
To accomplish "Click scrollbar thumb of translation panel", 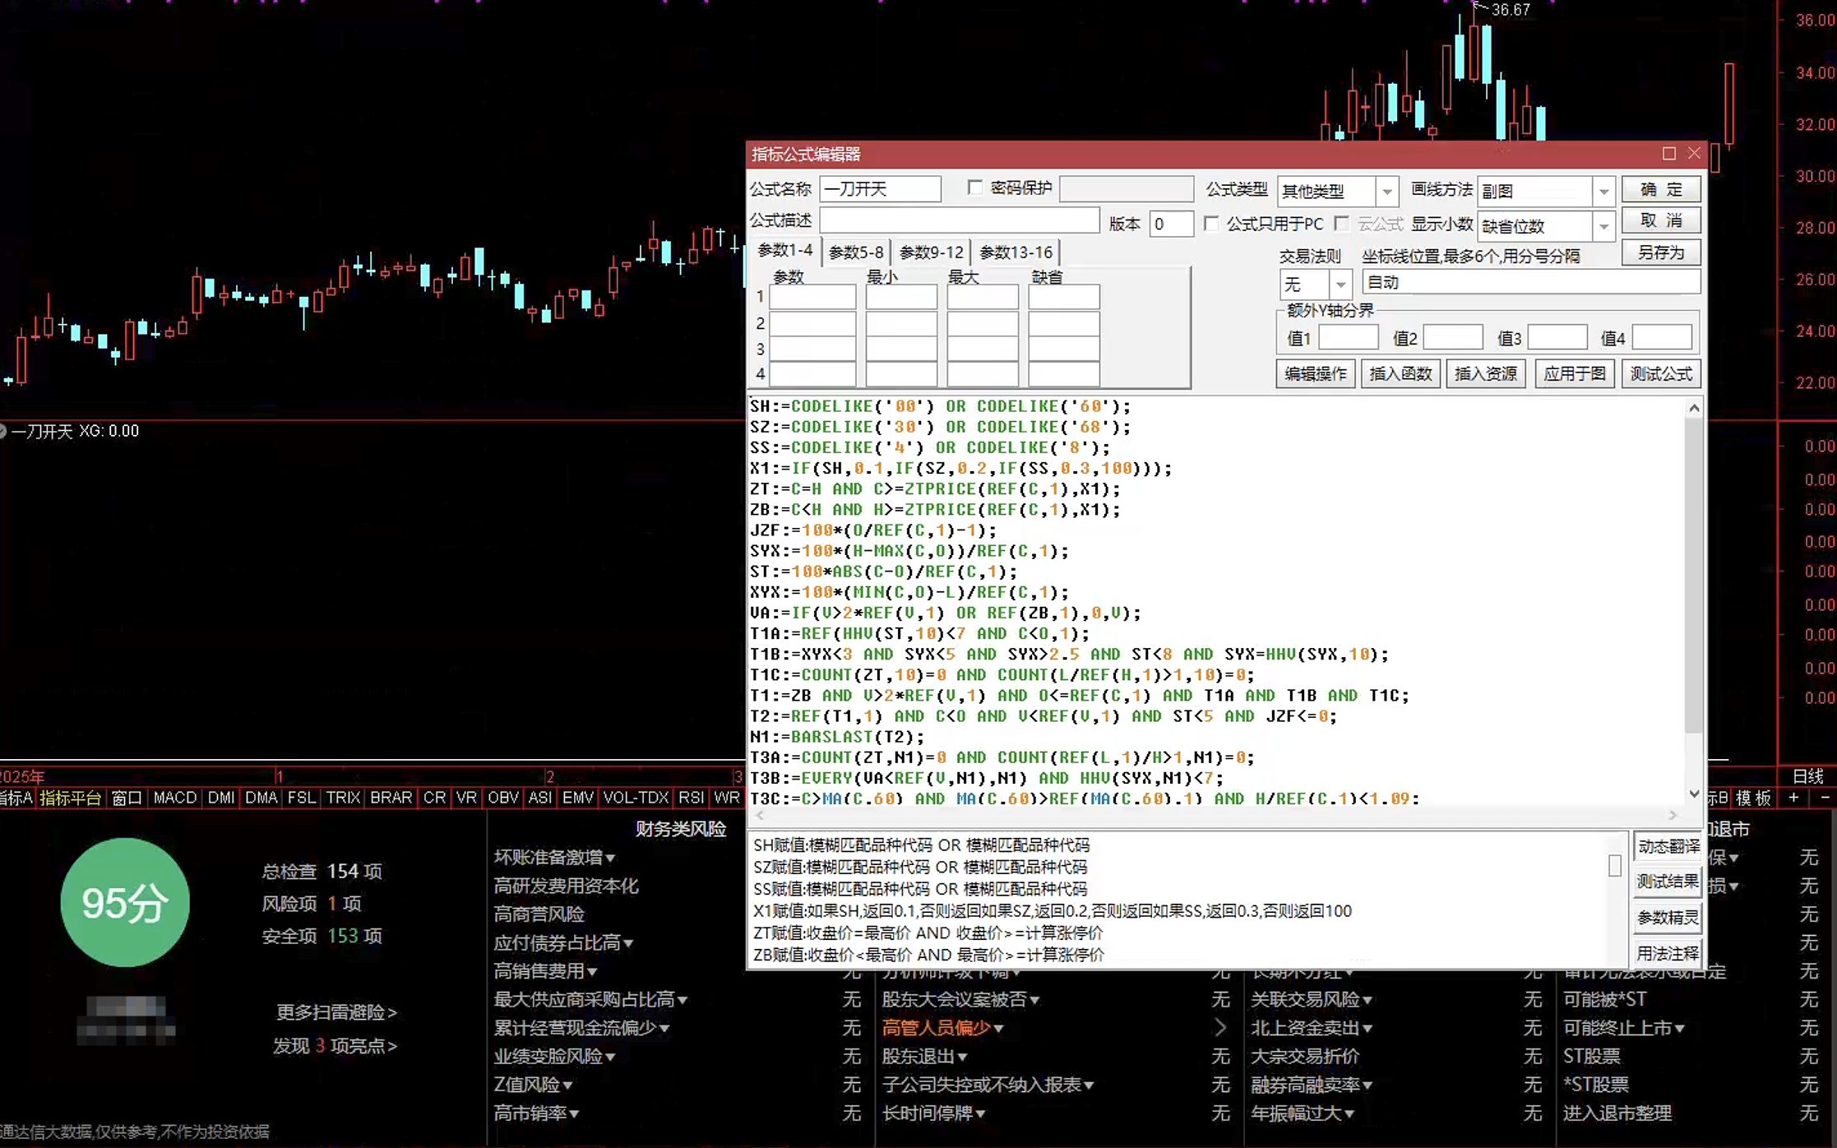I will (x=1615, y=865).
